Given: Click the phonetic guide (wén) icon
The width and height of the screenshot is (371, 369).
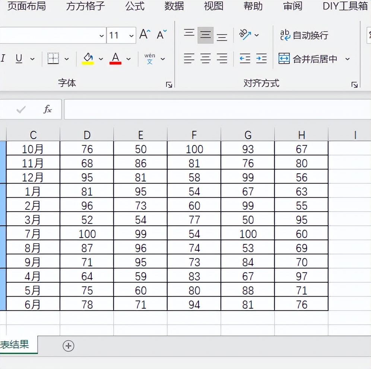Looking at the screenshot, I should coord(150,58).
